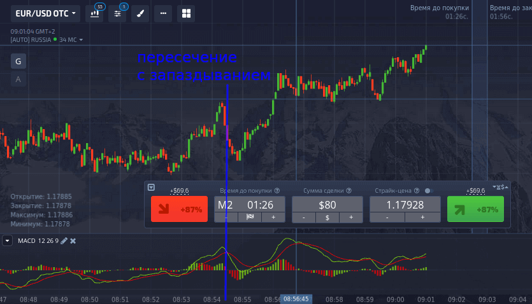Open the three-dots more options menu
The image size is (532, 304).
tap(163, 13)
